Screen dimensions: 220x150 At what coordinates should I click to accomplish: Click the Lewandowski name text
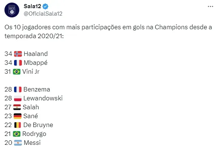tap(43, 98)
